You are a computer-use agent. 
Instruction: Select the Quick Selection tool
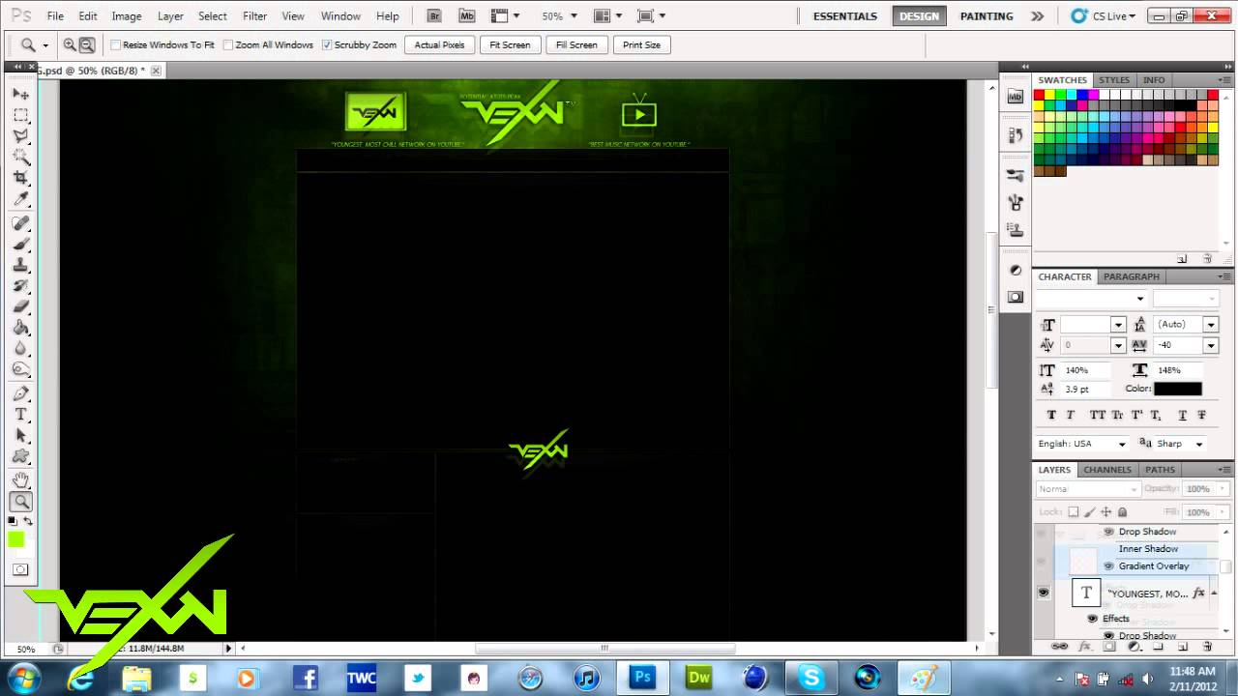point(20,158)
